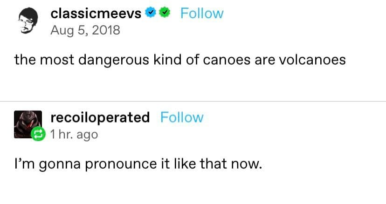Click the Aug 5, 2018 post date
Viewport: 386px width, 204px height.
click(x=85, y=31)
